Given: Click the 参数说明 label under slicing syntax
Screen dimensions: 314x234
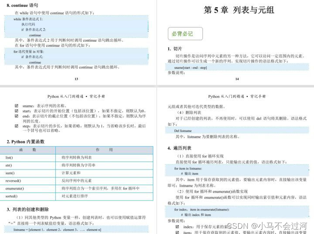Looking at the screenshot, I should (177, 73).
